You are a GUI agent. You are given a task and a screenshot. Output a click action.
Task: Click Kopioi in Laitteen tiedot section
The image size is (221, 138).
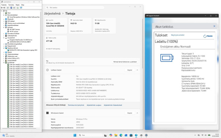click(x=130, y=70)
